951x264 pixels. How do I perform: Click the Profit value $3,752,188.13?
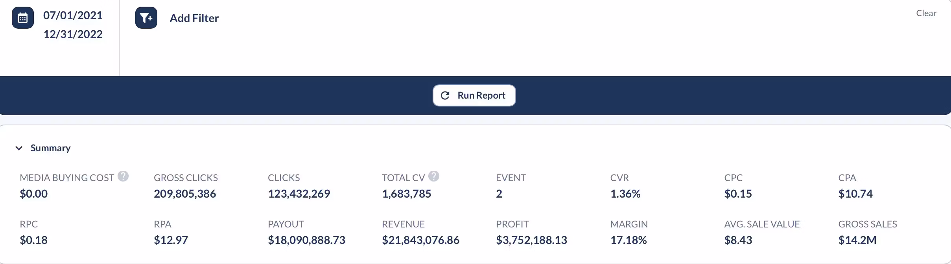[531, 240]
